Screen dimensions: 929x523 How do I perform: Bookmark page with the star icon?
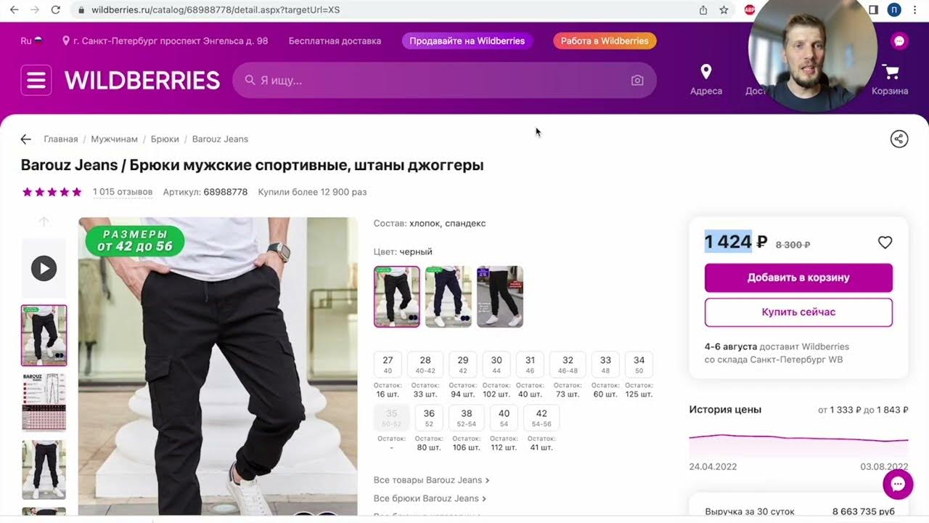pyautogui.click(x=724, y=10)
